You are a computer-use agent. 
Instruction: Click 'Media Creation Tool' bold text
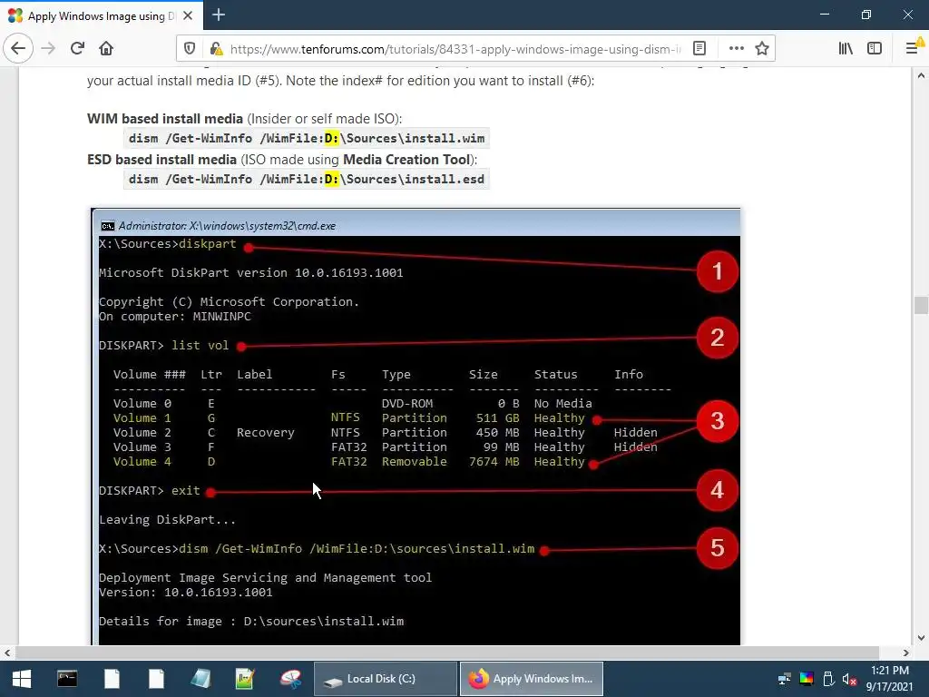pyautogui.click(x=406, y=160)
